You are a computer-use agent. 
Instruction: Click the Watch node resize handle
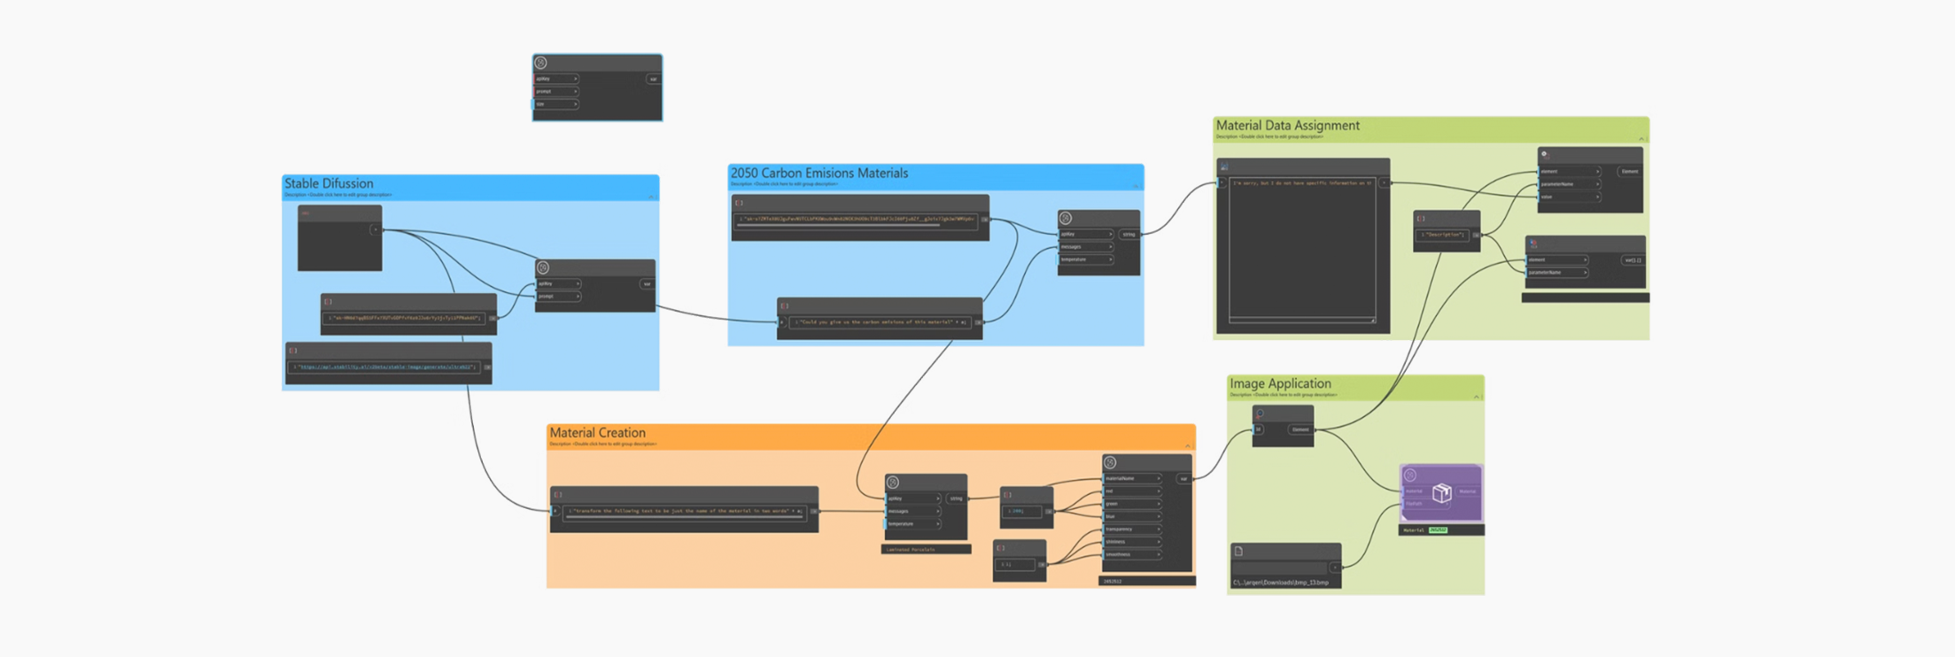(x=1373, y=321)
